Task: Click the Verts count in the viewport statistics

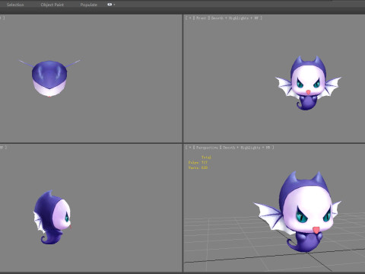Action: (x=198, y=167)
